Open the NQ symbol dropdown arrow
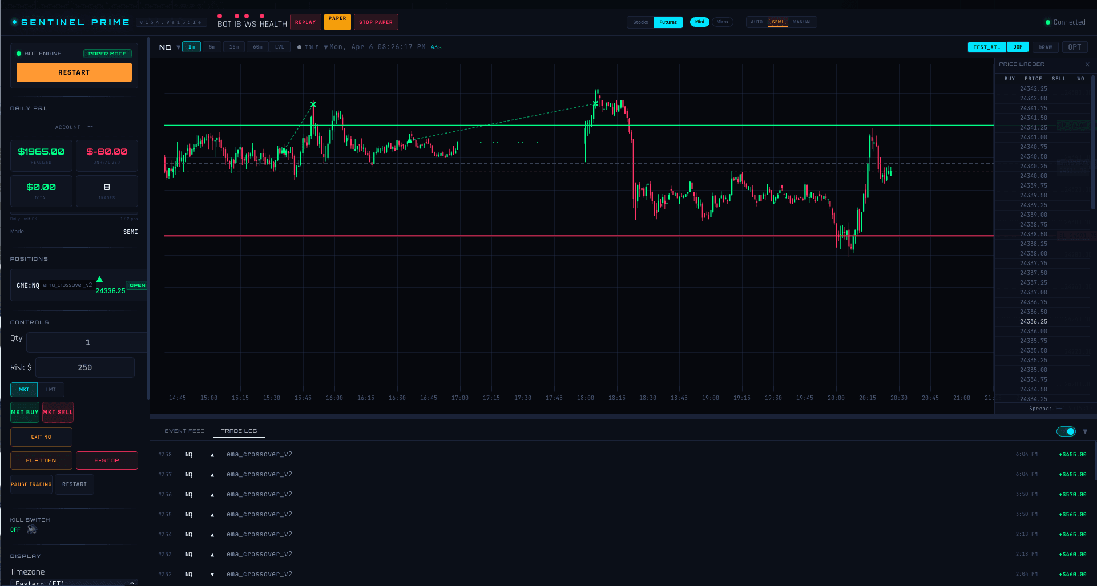 pos(179,47)
